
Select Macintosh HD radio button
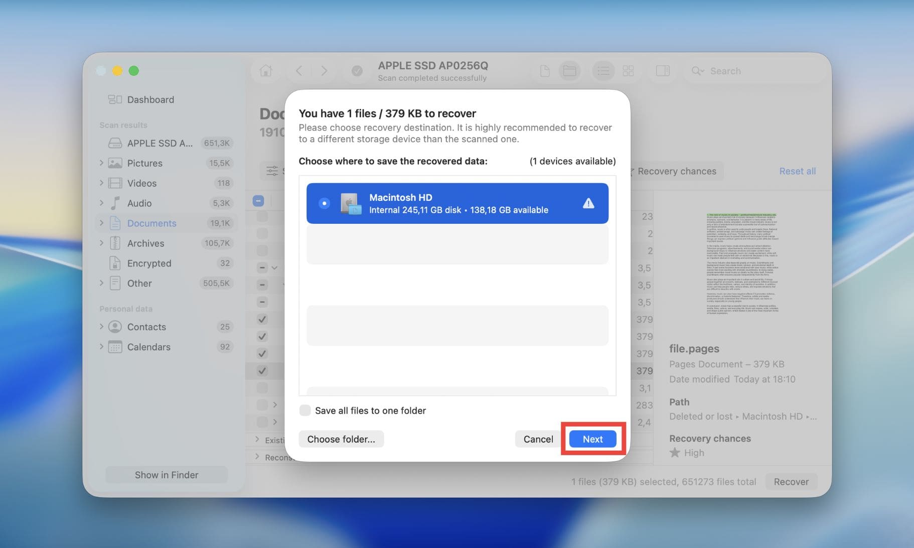(x=324, y=203)
